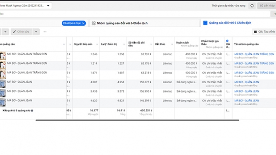Image resolution: width=276 pixels, height=155 pixels.
Task: Click the impressions value 4.821
Action: click(x=121, y=101)
